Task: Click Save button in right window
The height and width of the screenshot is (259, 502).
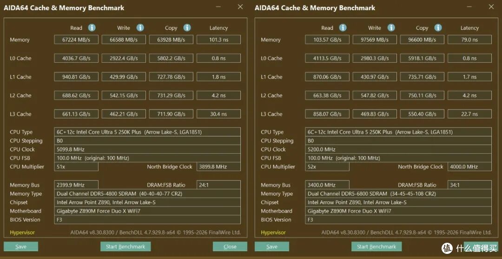Action: point(272,246)
